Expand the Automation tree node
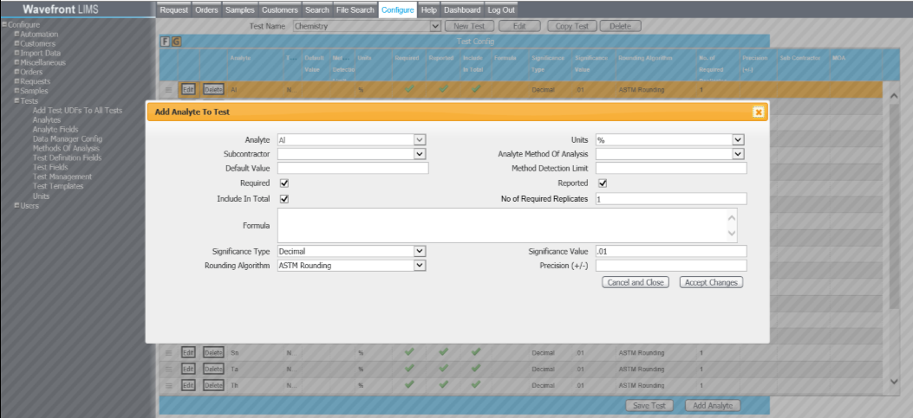 click(16, 34)
